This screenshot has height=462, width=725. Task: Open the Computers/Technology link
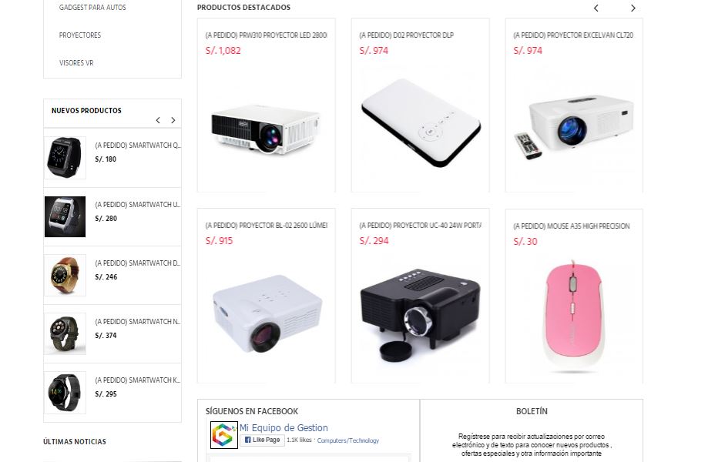pos(347,440)
